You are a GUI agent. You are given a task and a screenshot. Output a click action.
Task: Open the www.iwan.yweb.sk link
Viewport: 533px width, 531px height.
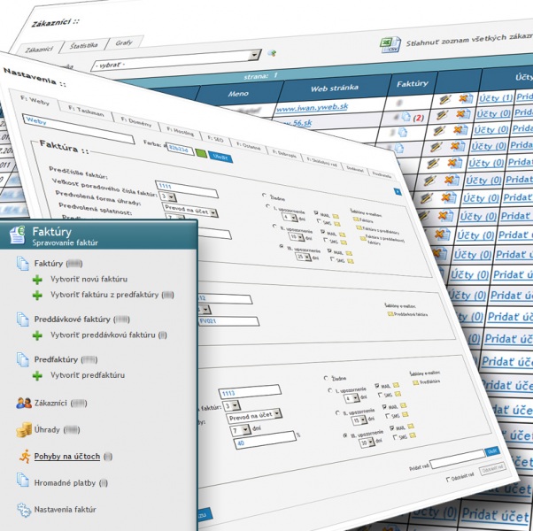tap(312, 107)
